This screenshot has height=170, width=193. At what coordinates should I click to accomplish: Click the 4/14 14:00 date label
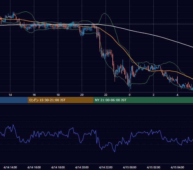tap(10, 167)
